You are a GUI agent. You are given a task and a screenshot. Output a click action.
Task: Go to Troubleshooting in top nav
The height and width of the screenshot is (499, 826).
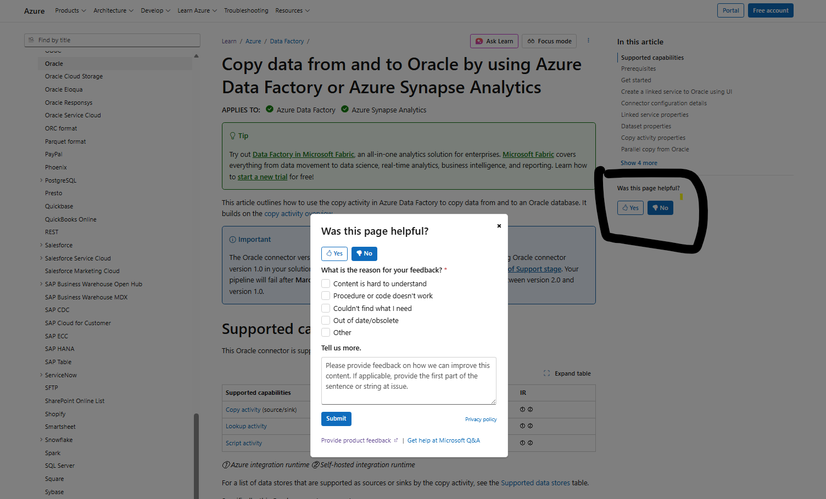(x=246, y=10)
